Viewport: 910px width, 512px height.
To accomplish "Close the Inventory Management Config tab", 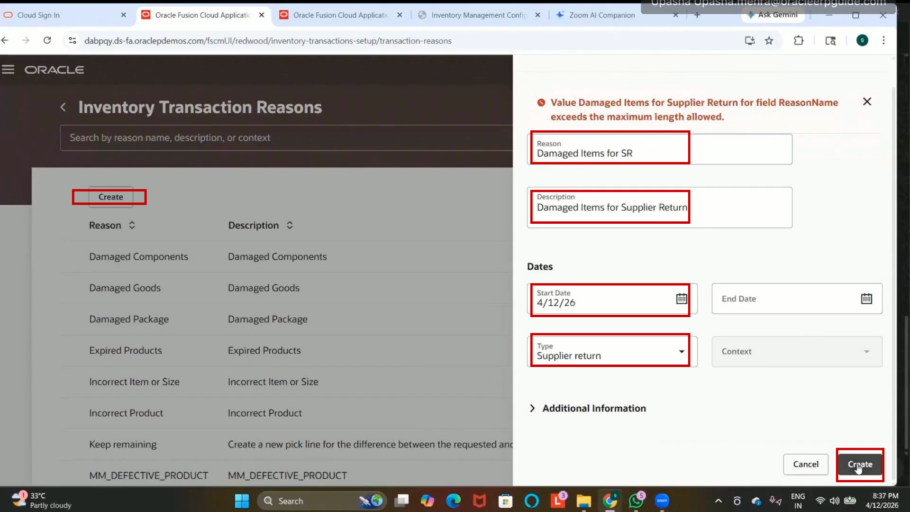I will click(x=537, y=15).
